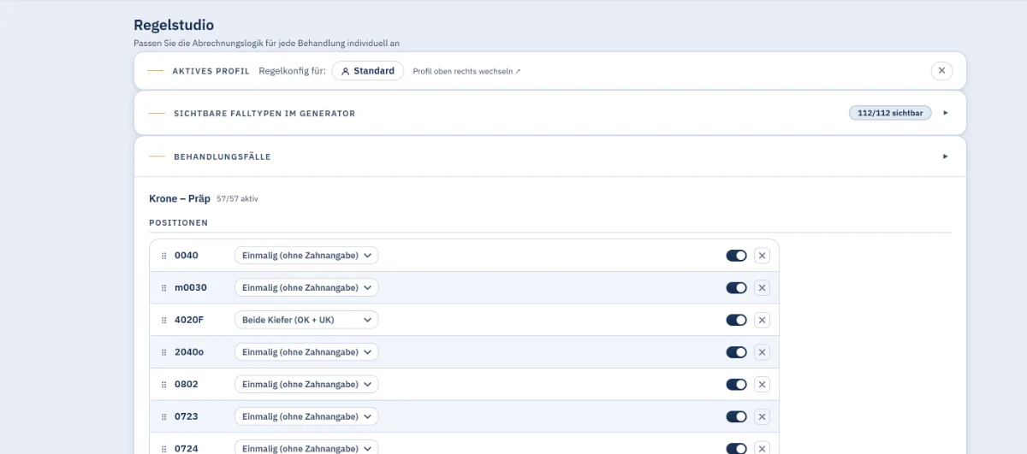
Task: Open the rule dropdown for 0723
Action: (x=306, y=417)
